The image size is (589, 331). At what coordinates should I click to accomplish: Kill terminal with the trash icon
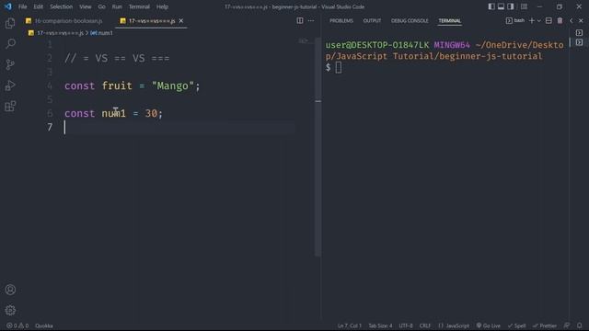(x=560, y=20)
